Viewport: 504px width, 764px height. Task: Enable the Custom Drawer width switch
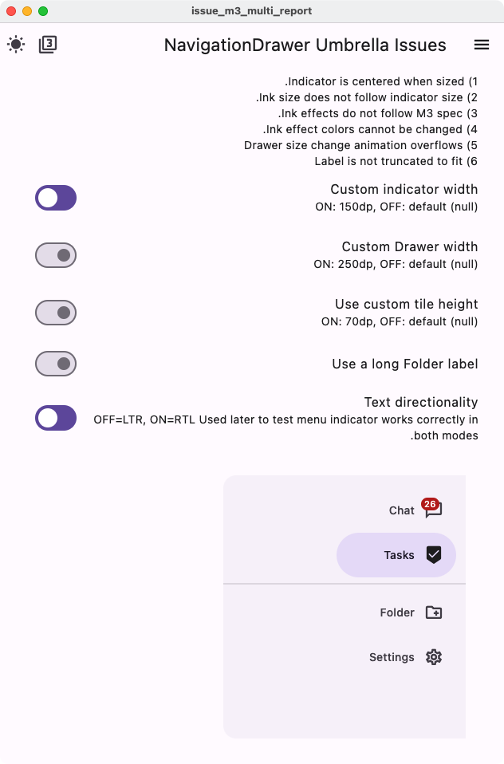(55, 255)
